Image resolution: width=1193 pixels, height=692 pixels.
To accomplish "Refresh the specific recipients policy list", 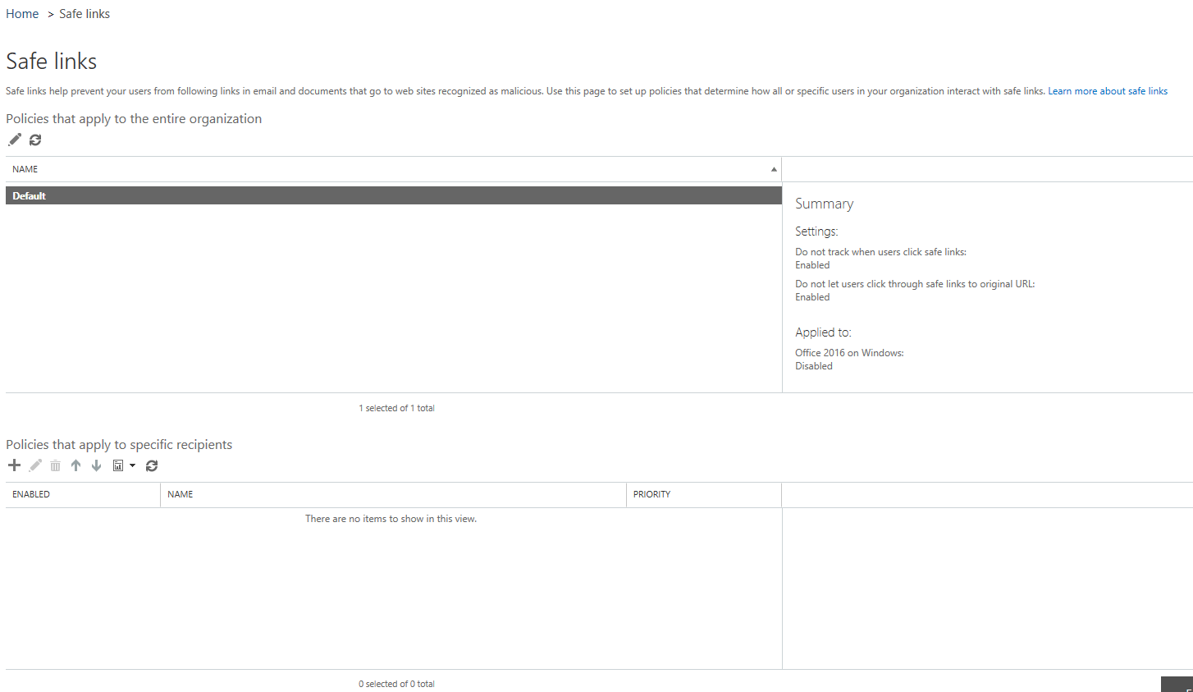I will [x=152, y=465].
